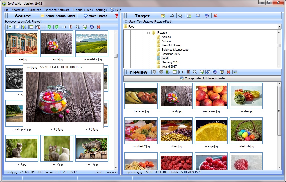Click Change order of Pictures in Folder
Viewport: 286px width, 182px height.
202,78
